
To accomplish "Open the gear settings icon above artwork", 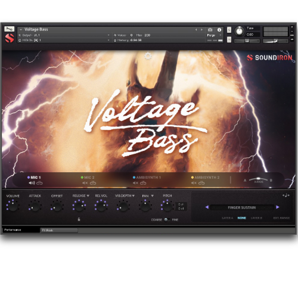I will pyautogui.click(x=148, y=56).
